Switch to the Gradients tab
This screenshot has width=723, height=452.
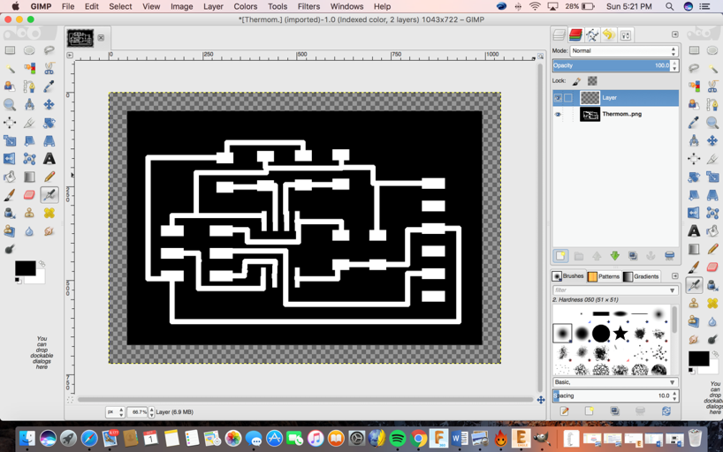point(642,276)
